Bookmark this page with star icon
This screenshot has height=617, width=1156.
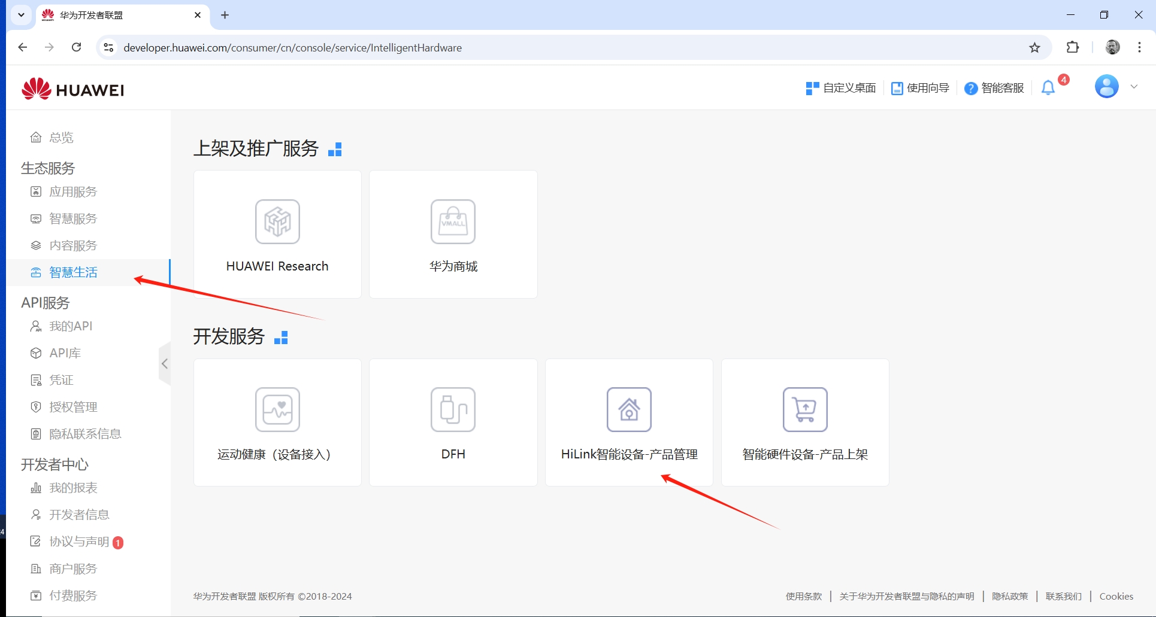1034,47
